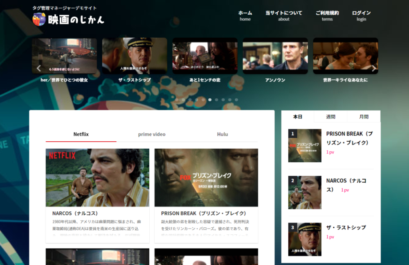Open the ログイン login page
This screenshot has width=409, height=265.
(361, 16)
